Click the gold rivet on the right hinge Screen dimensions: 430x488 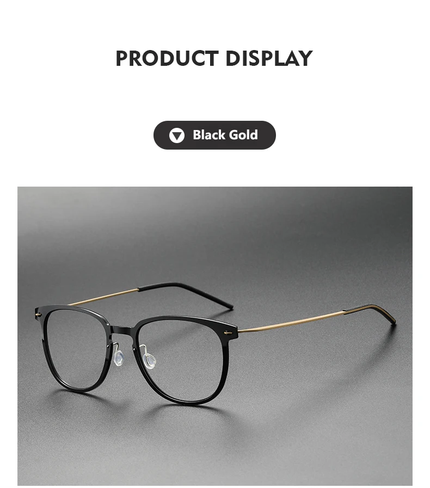click(x=229, y=333)
